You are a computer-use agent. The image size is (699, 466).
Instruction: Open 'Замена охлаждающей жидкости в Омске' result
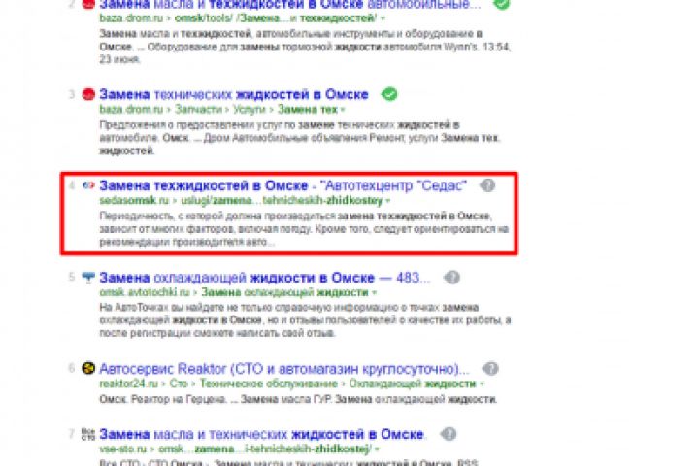265,278
